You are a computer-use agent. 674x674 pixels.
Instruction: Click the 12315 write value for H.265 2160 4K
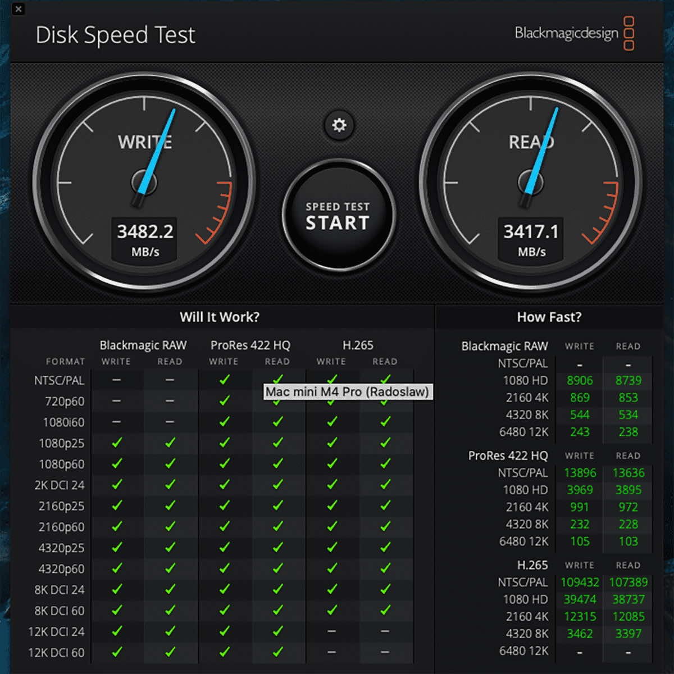point(580,617)
